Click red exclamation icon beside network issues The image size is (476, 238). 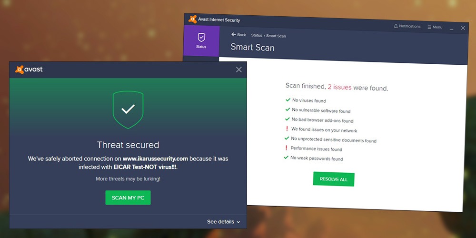point(287,129)
